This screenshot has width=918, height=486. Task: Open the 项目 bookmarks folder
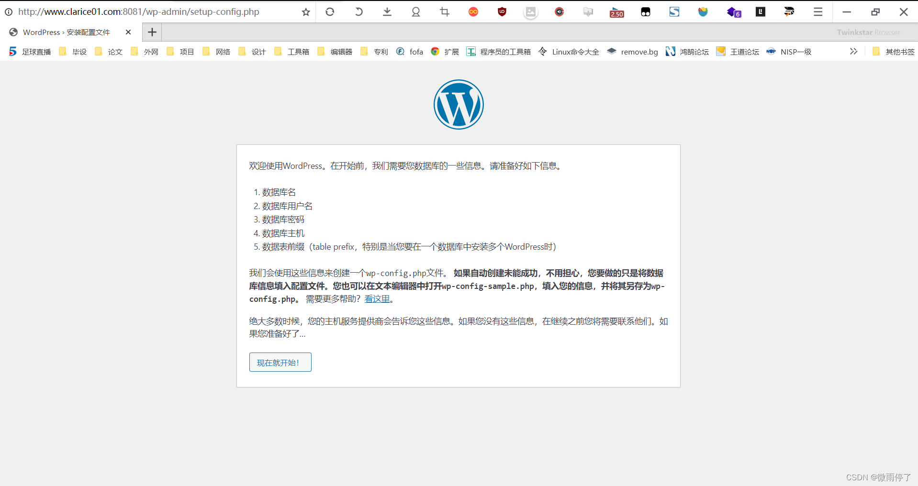[180, 52]
